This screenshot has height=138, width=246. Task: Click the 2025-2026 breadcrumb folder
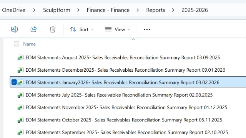[194, 10]
